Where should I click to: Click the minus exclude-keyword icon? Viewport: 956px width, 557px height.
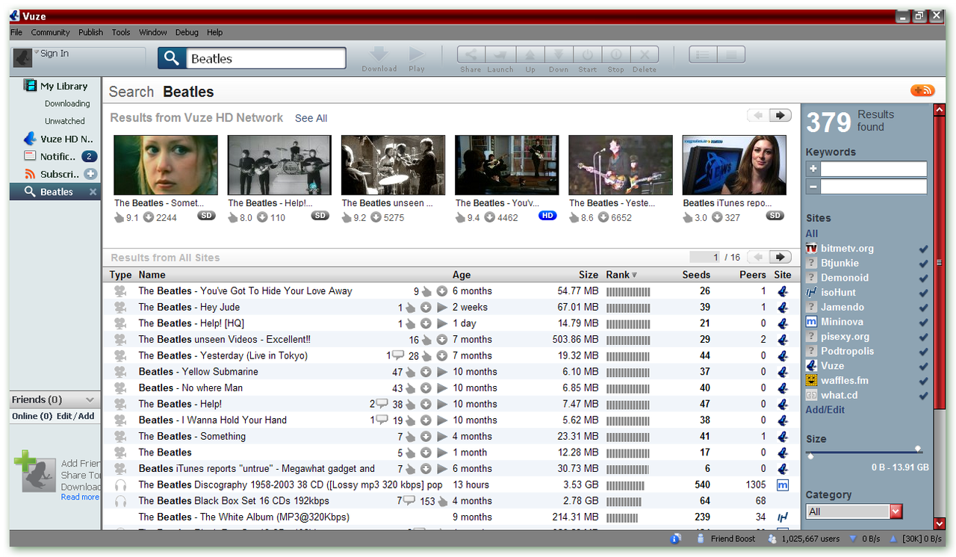click(813, 187)
